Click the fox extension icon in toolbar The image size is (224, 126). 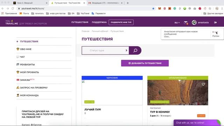coord(160,8)
